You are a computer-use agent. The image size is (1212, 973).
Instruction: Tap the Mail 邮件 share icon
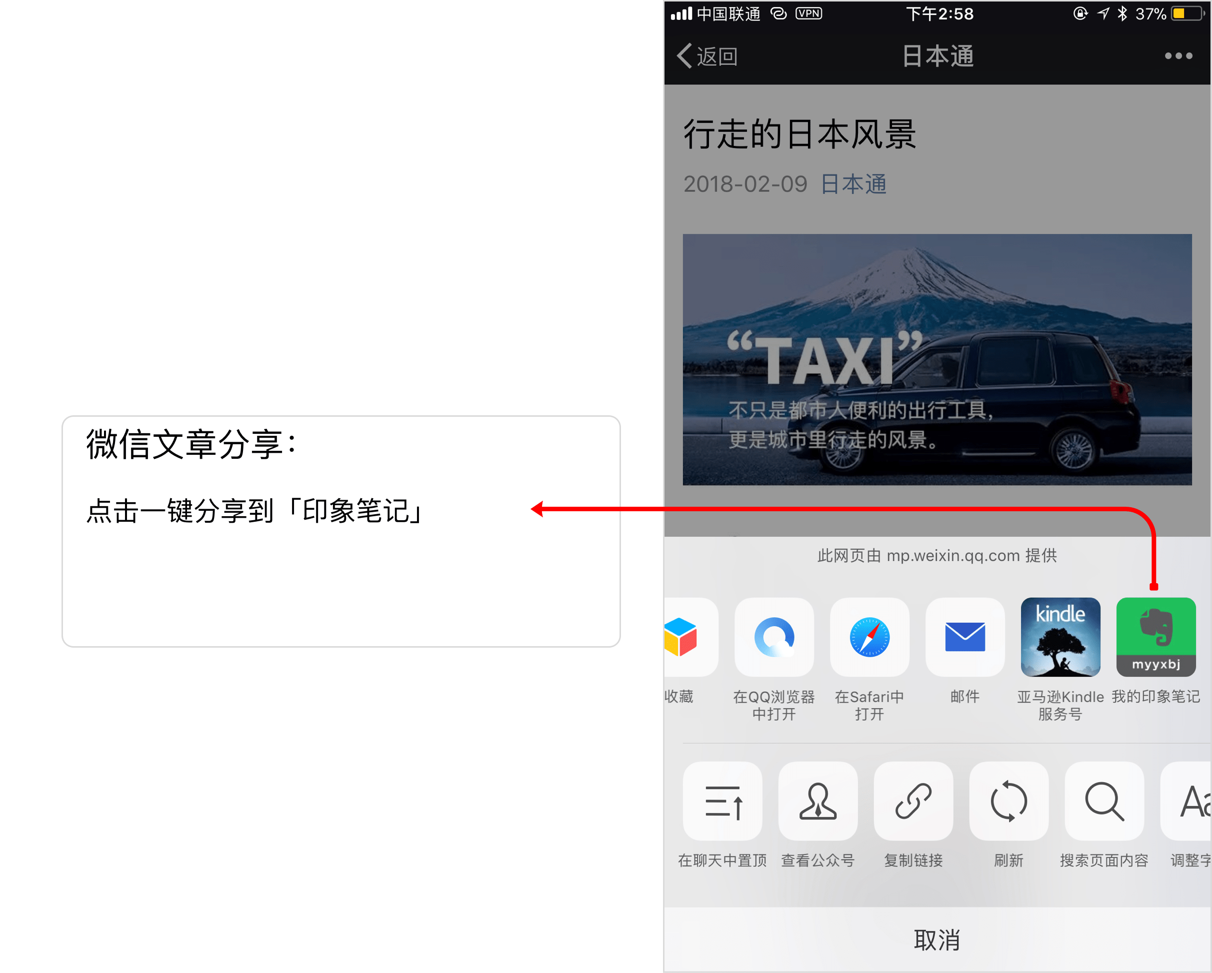point(964,637)
